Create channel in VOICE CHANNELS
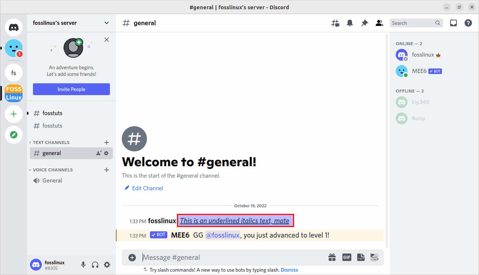 click(x=107, y=170)
